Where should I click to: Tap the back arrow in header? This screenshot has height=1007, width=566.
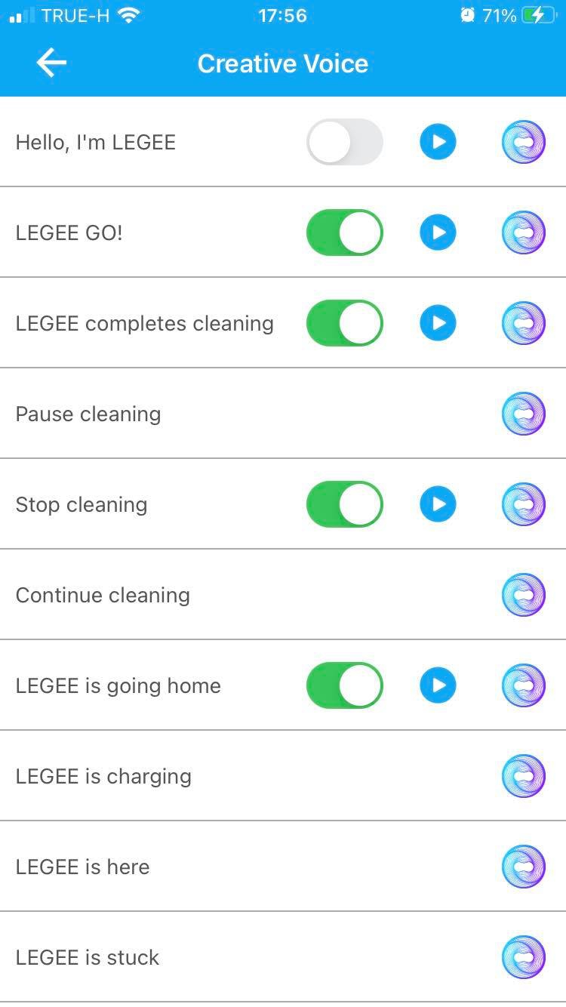51,63
